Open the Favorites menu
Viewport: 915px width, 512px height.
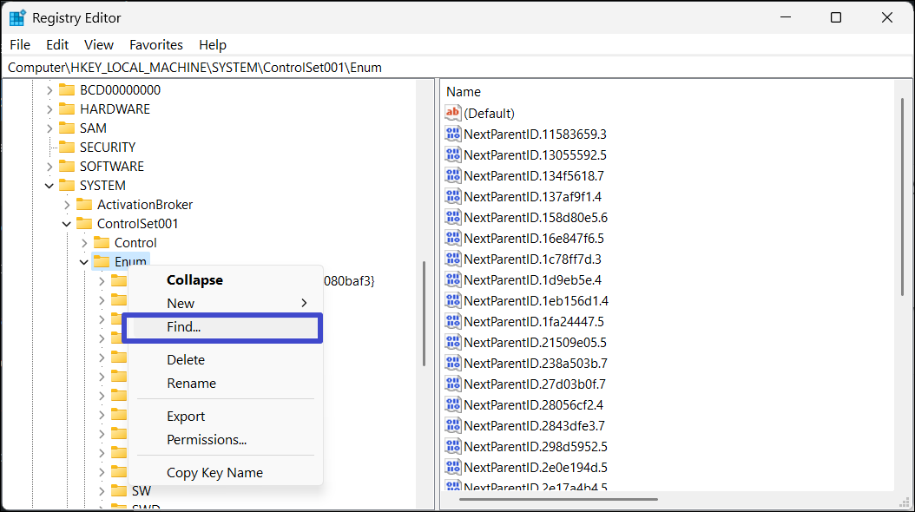(156, 44)
